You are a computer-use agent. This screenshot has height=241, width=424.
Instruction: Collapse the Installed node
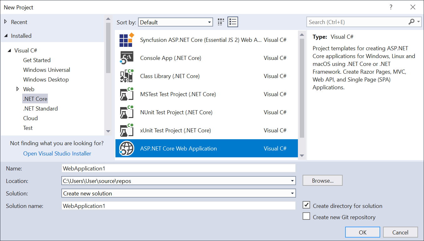(6, 36)
